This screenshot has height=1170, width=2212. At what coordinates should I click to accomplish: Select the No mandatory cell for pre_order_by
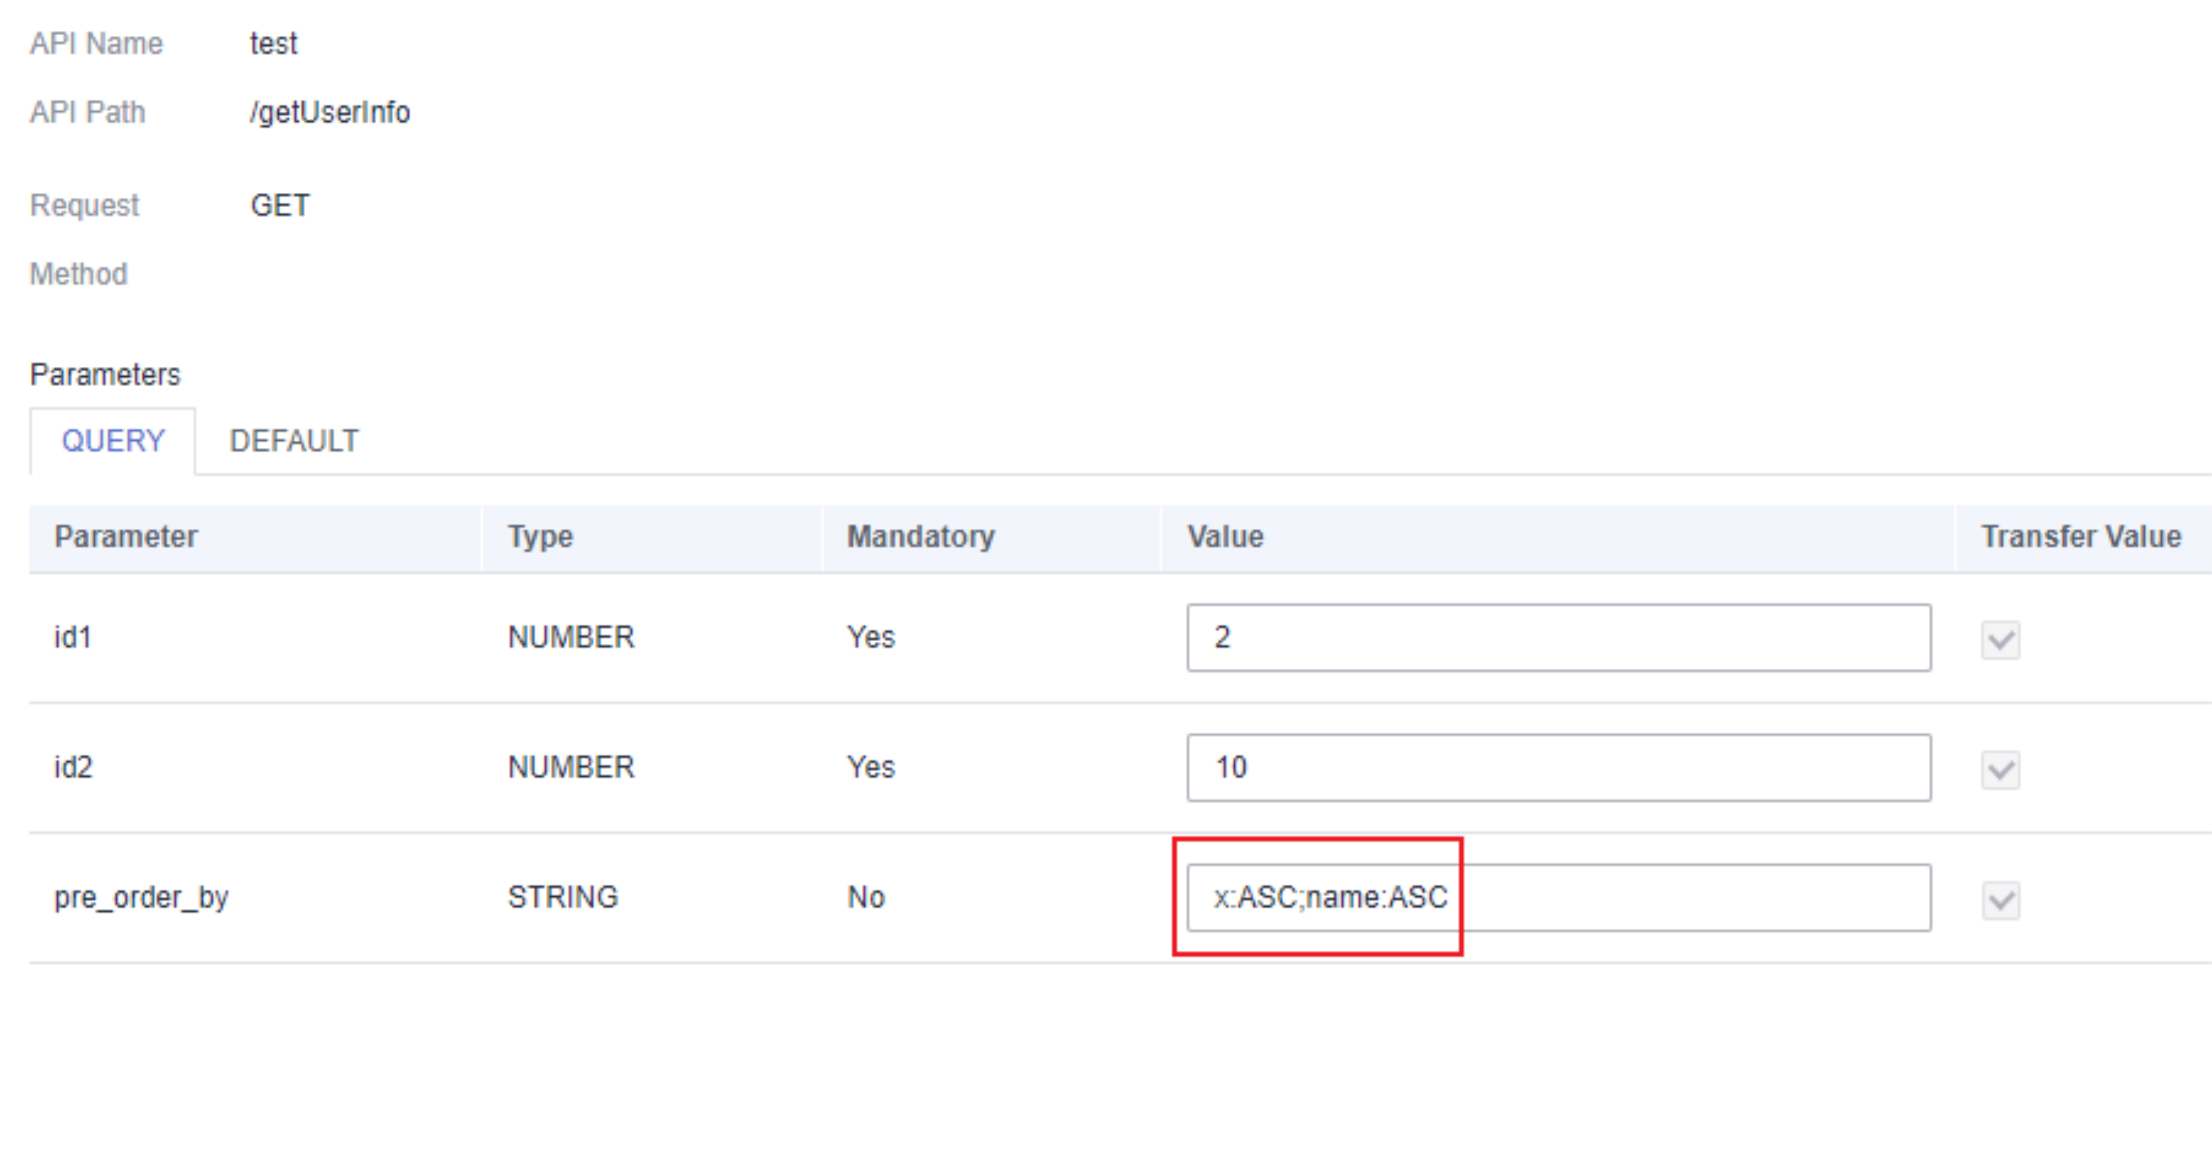(x=865, y=897)
